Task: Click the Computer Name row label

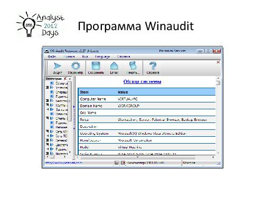Action: pos(93,99)
